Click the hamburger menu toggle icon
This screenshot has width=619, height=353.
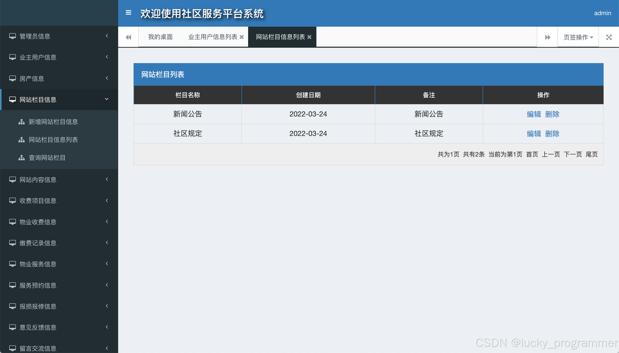pyautogui.click(x=128, y=13)
